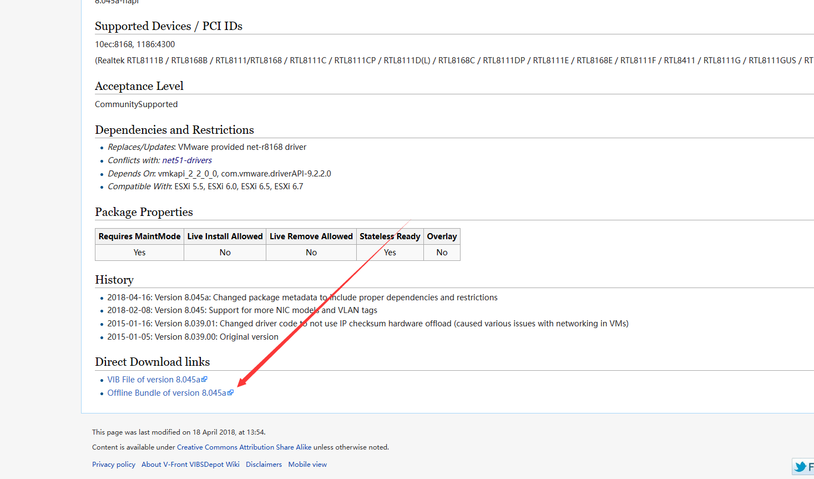This screenshot has width=814, height=479.
Task: Click the History heading
Action: point(114,280)
